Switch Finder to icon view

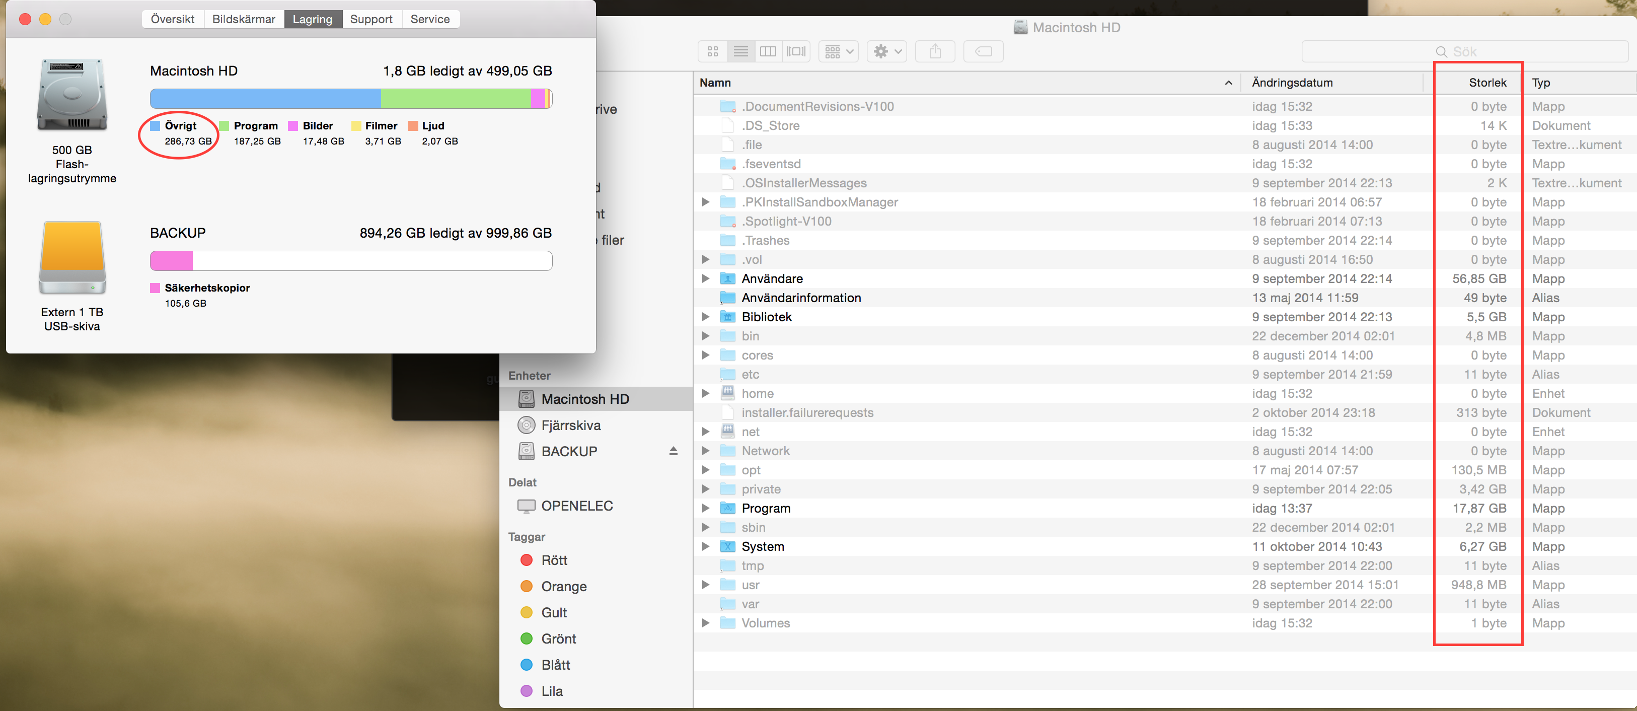(x=712, y=51)
